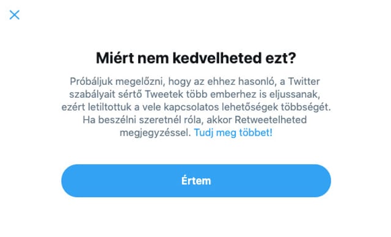Image resolution: width=391 pixels, height=237 pixels.
Task: Close the dialog with the X icon
Action: point(15,15)
